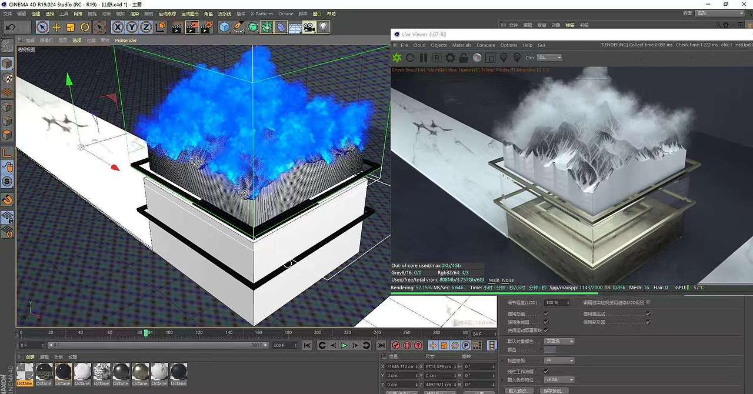
Task: Open Live Viewer File menu
Action: pos(404,45)
